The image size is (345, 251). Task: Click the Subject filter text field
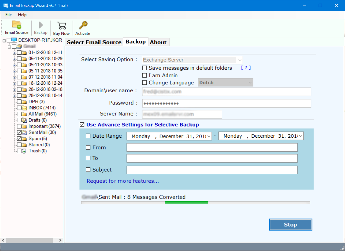pos(212,170)
